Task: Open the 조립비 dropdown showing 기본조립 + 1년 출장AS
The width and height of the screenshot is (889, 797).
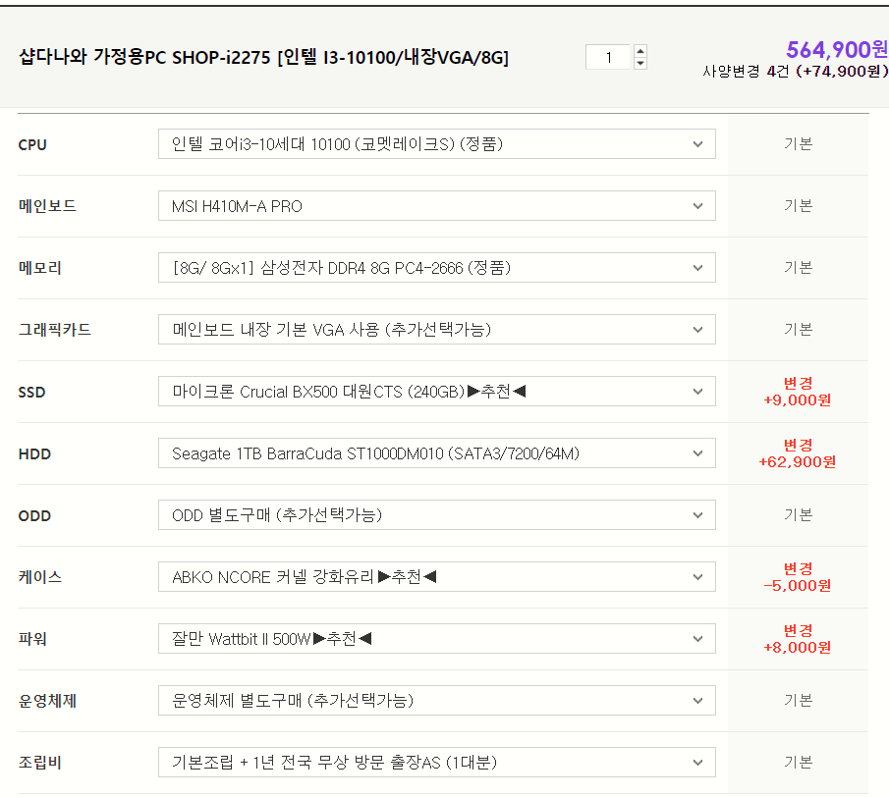Action: click(436, 763)
